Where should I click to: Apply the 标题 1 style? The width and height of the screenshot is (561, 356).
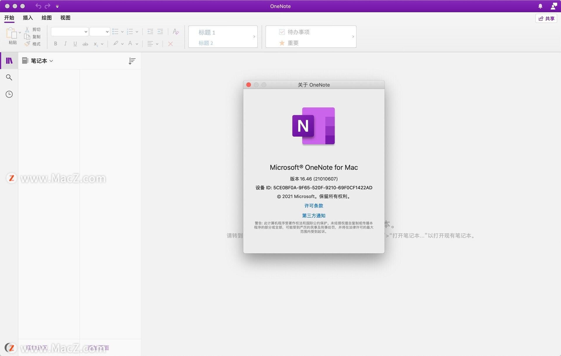pos(207,32)
